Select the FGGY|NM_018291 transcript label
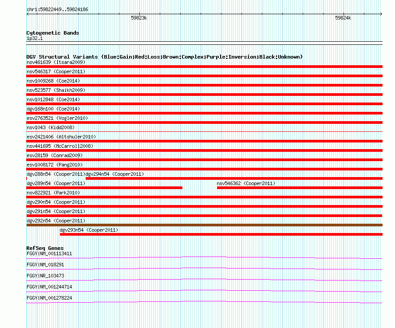The width and height of the screenshot is (395, 328). [x=45, y=265]
